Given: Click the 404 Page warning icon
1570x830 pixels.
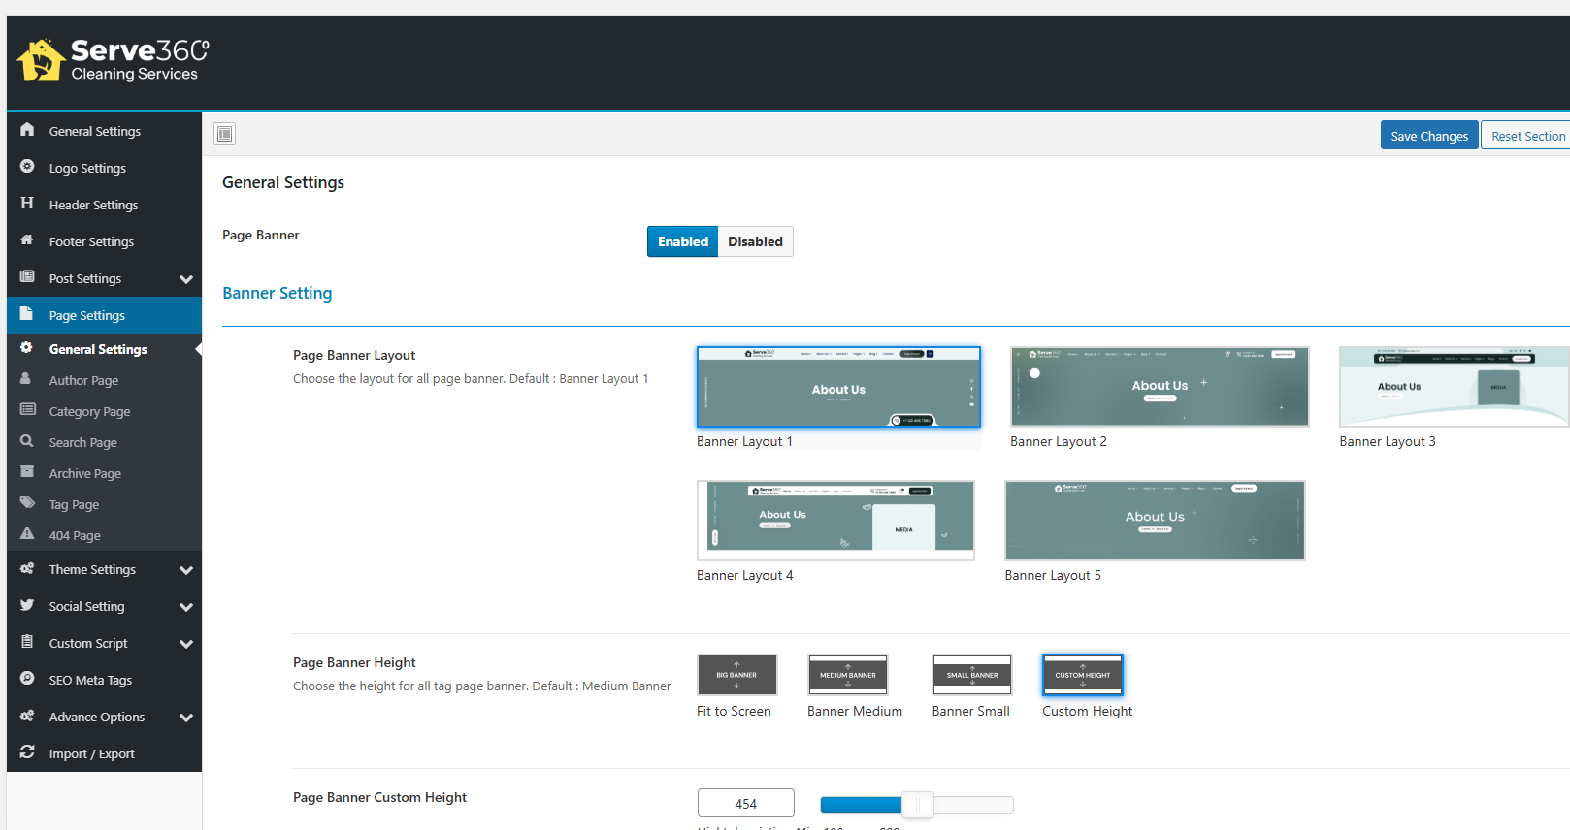Looking at the screenshot, I should click(x=27, y=534).
